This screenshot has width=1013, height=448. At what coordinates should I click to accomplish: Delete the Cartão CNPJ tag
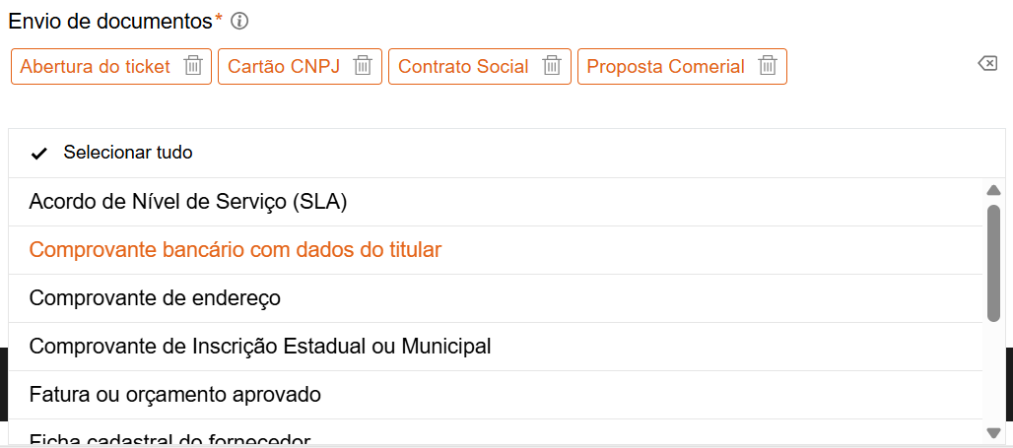click(363, 66)
